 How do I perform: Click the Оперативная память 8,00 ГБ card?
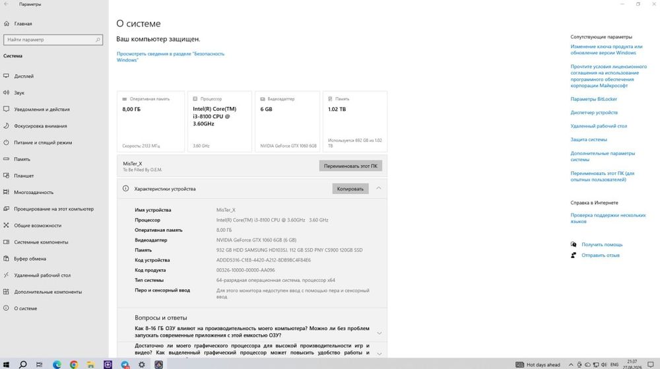(150, 121)
